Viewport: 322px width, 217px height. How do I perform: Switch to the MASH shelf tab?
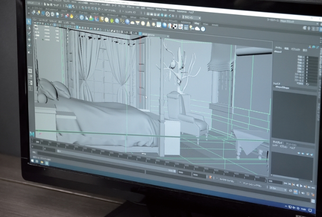click(x=154, y=19)
